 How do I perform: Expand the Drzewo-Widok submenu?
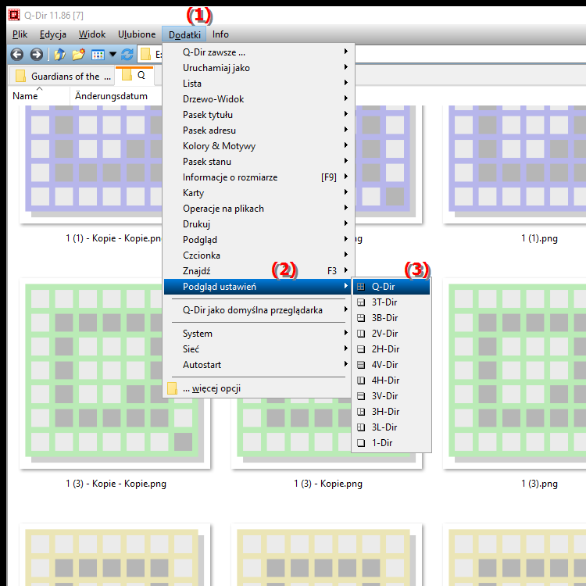[x=259, y=99]
